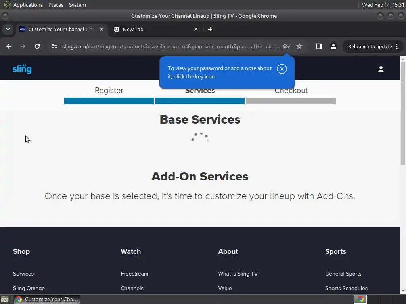Click the password key icon in address bar
This screenshot has height=304, width=406.
click(287, 46)
